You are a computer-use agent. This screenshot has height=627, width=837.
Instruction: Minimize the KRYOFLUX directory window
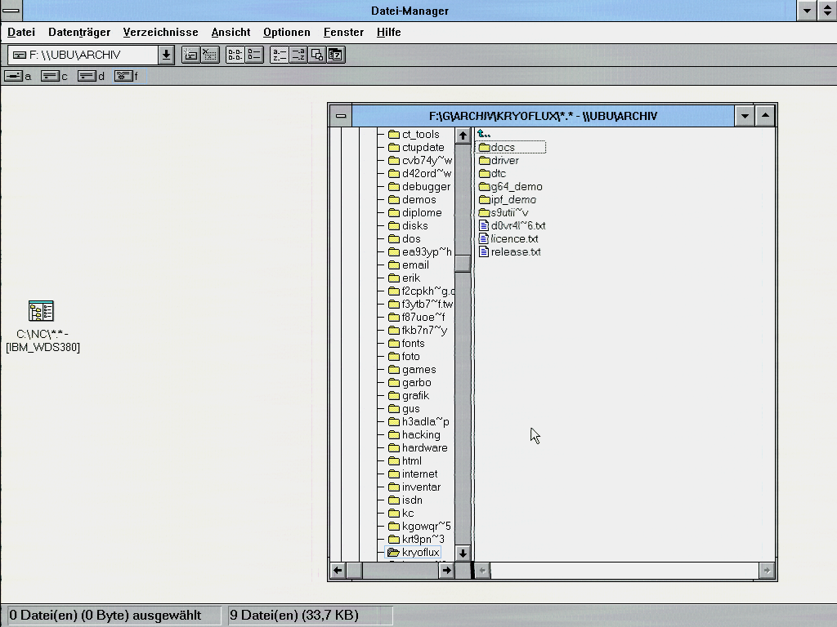(x=745, y=116)
